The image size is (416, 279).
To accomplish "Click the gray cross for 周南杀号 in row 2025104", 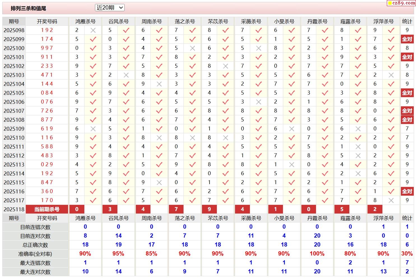I will pos(159,84).
